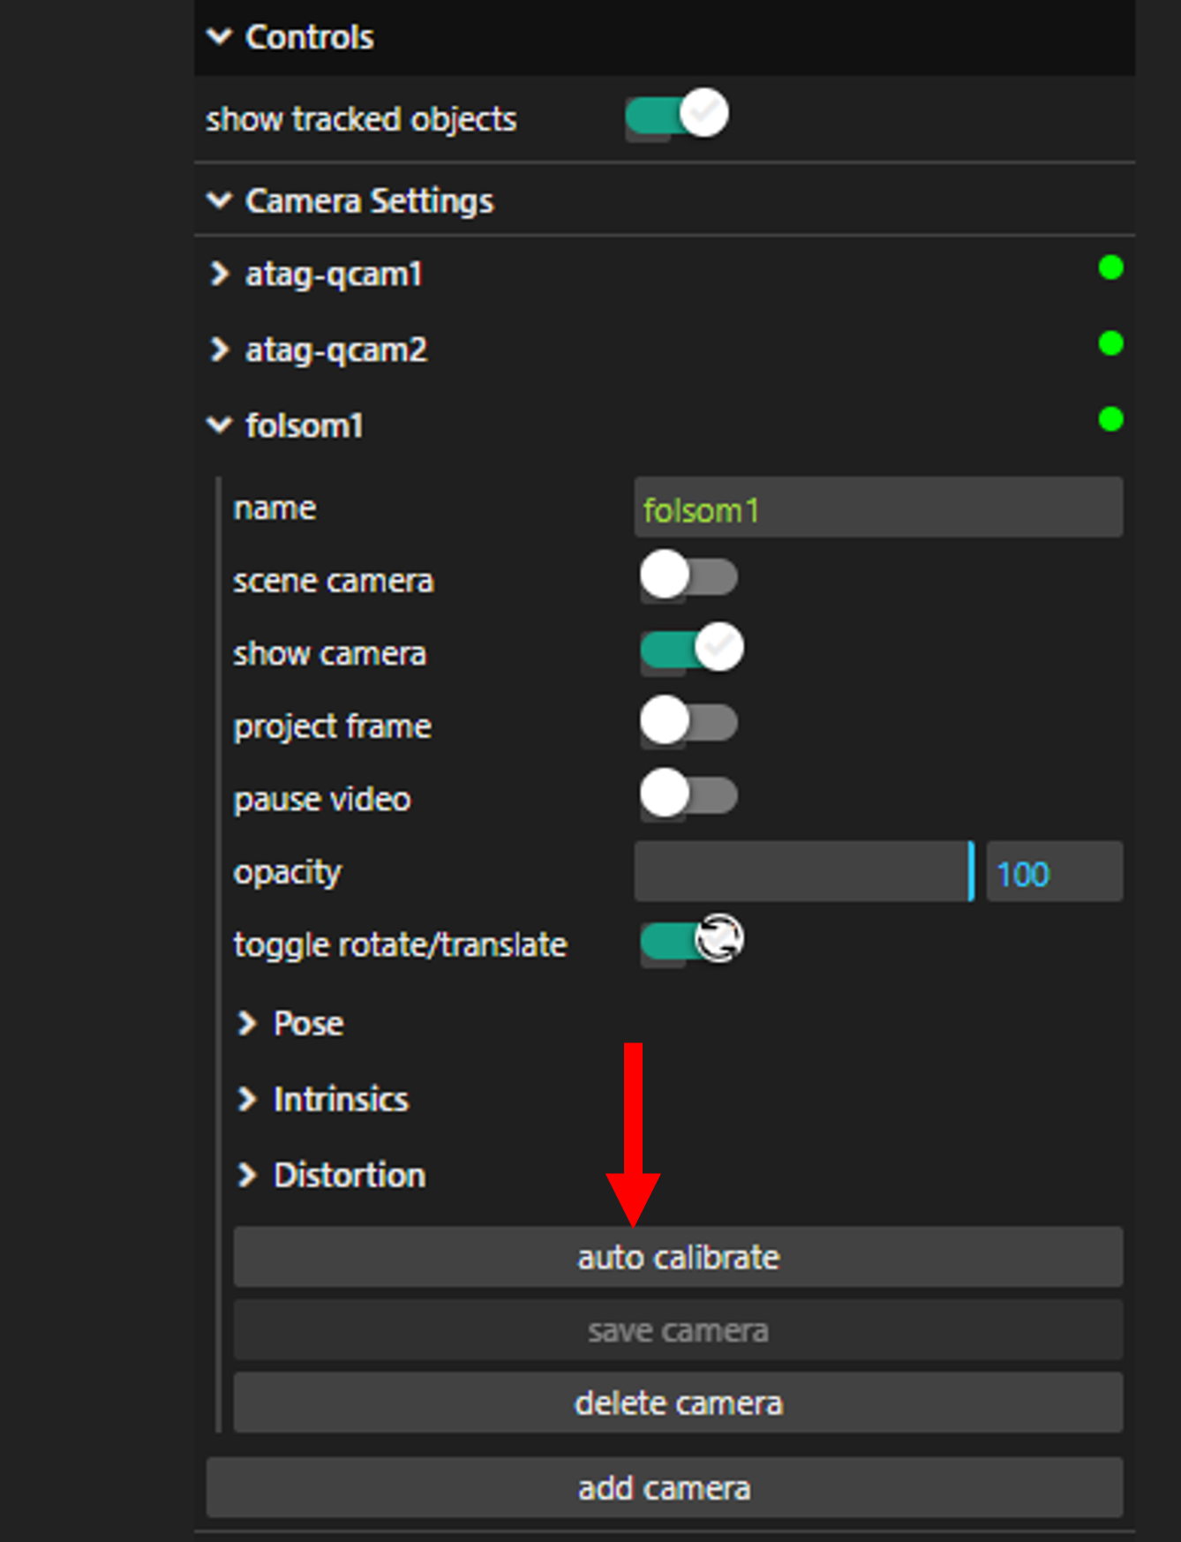Expand the atag-qcam1 camera settings

pos(220,275)
